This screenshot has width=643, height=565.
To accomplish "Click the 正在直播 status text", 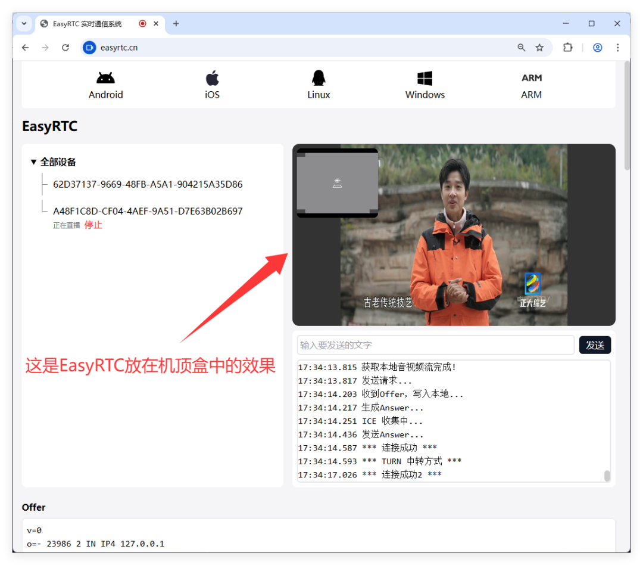I will point(67,225).
